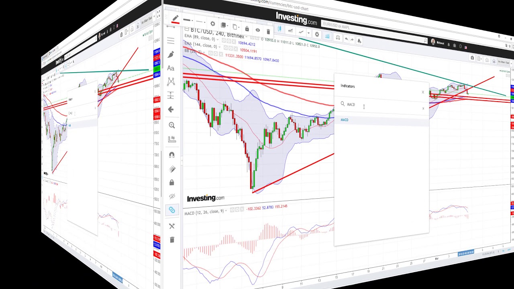The height and width of the screenshot is (289, 514).
Task: Select the arrow marker tool
Action: point(171,109)
